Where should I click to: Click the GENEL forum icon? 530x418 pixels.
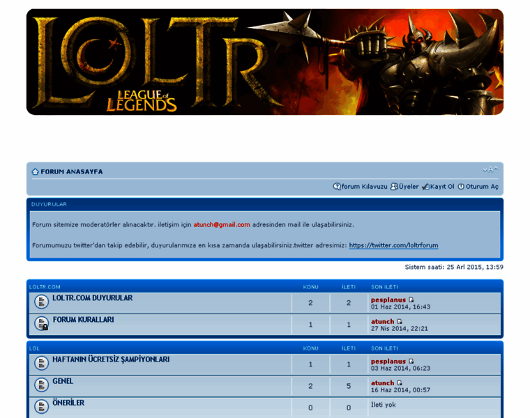coord(41,385)
